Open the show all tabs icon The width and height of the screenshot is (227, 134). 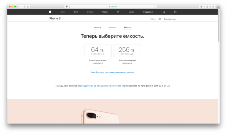point(213,7)
